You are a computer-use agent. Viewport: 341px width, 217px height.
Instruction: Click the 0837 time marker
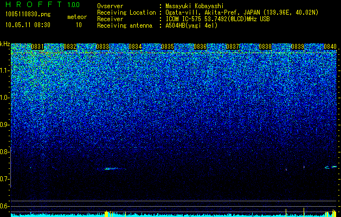click(x=233, y=47)
